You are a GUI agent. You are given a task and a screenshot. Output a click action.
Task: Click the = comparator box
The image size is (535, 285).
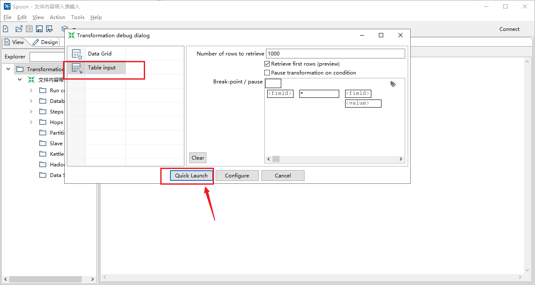[x=319, y=94]
